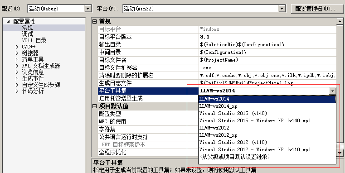
Task: Choose Visual Studio 2012 - Windows XP (v110_xp)
Action: [267, 150]
